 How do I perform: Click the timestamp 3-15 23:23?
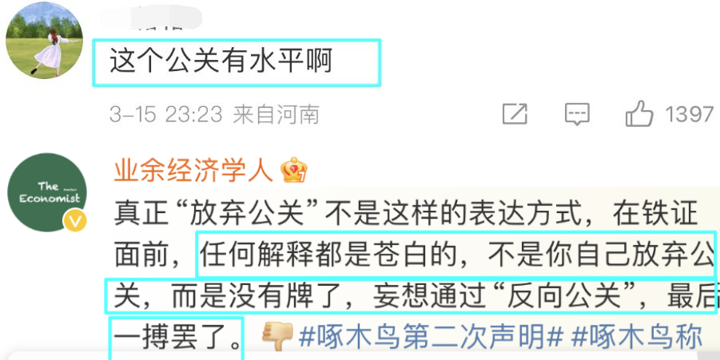165,114
